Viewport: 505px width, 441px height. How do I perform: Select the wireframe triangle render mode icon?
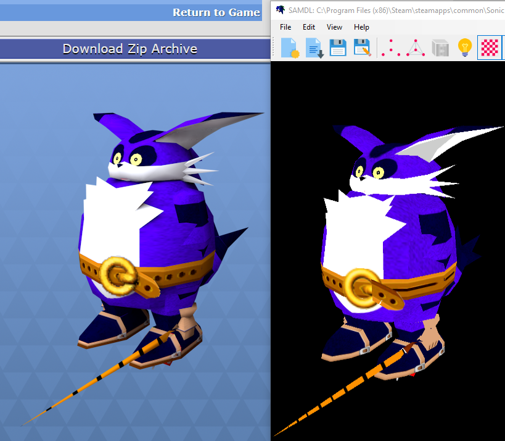pos(416,48)
